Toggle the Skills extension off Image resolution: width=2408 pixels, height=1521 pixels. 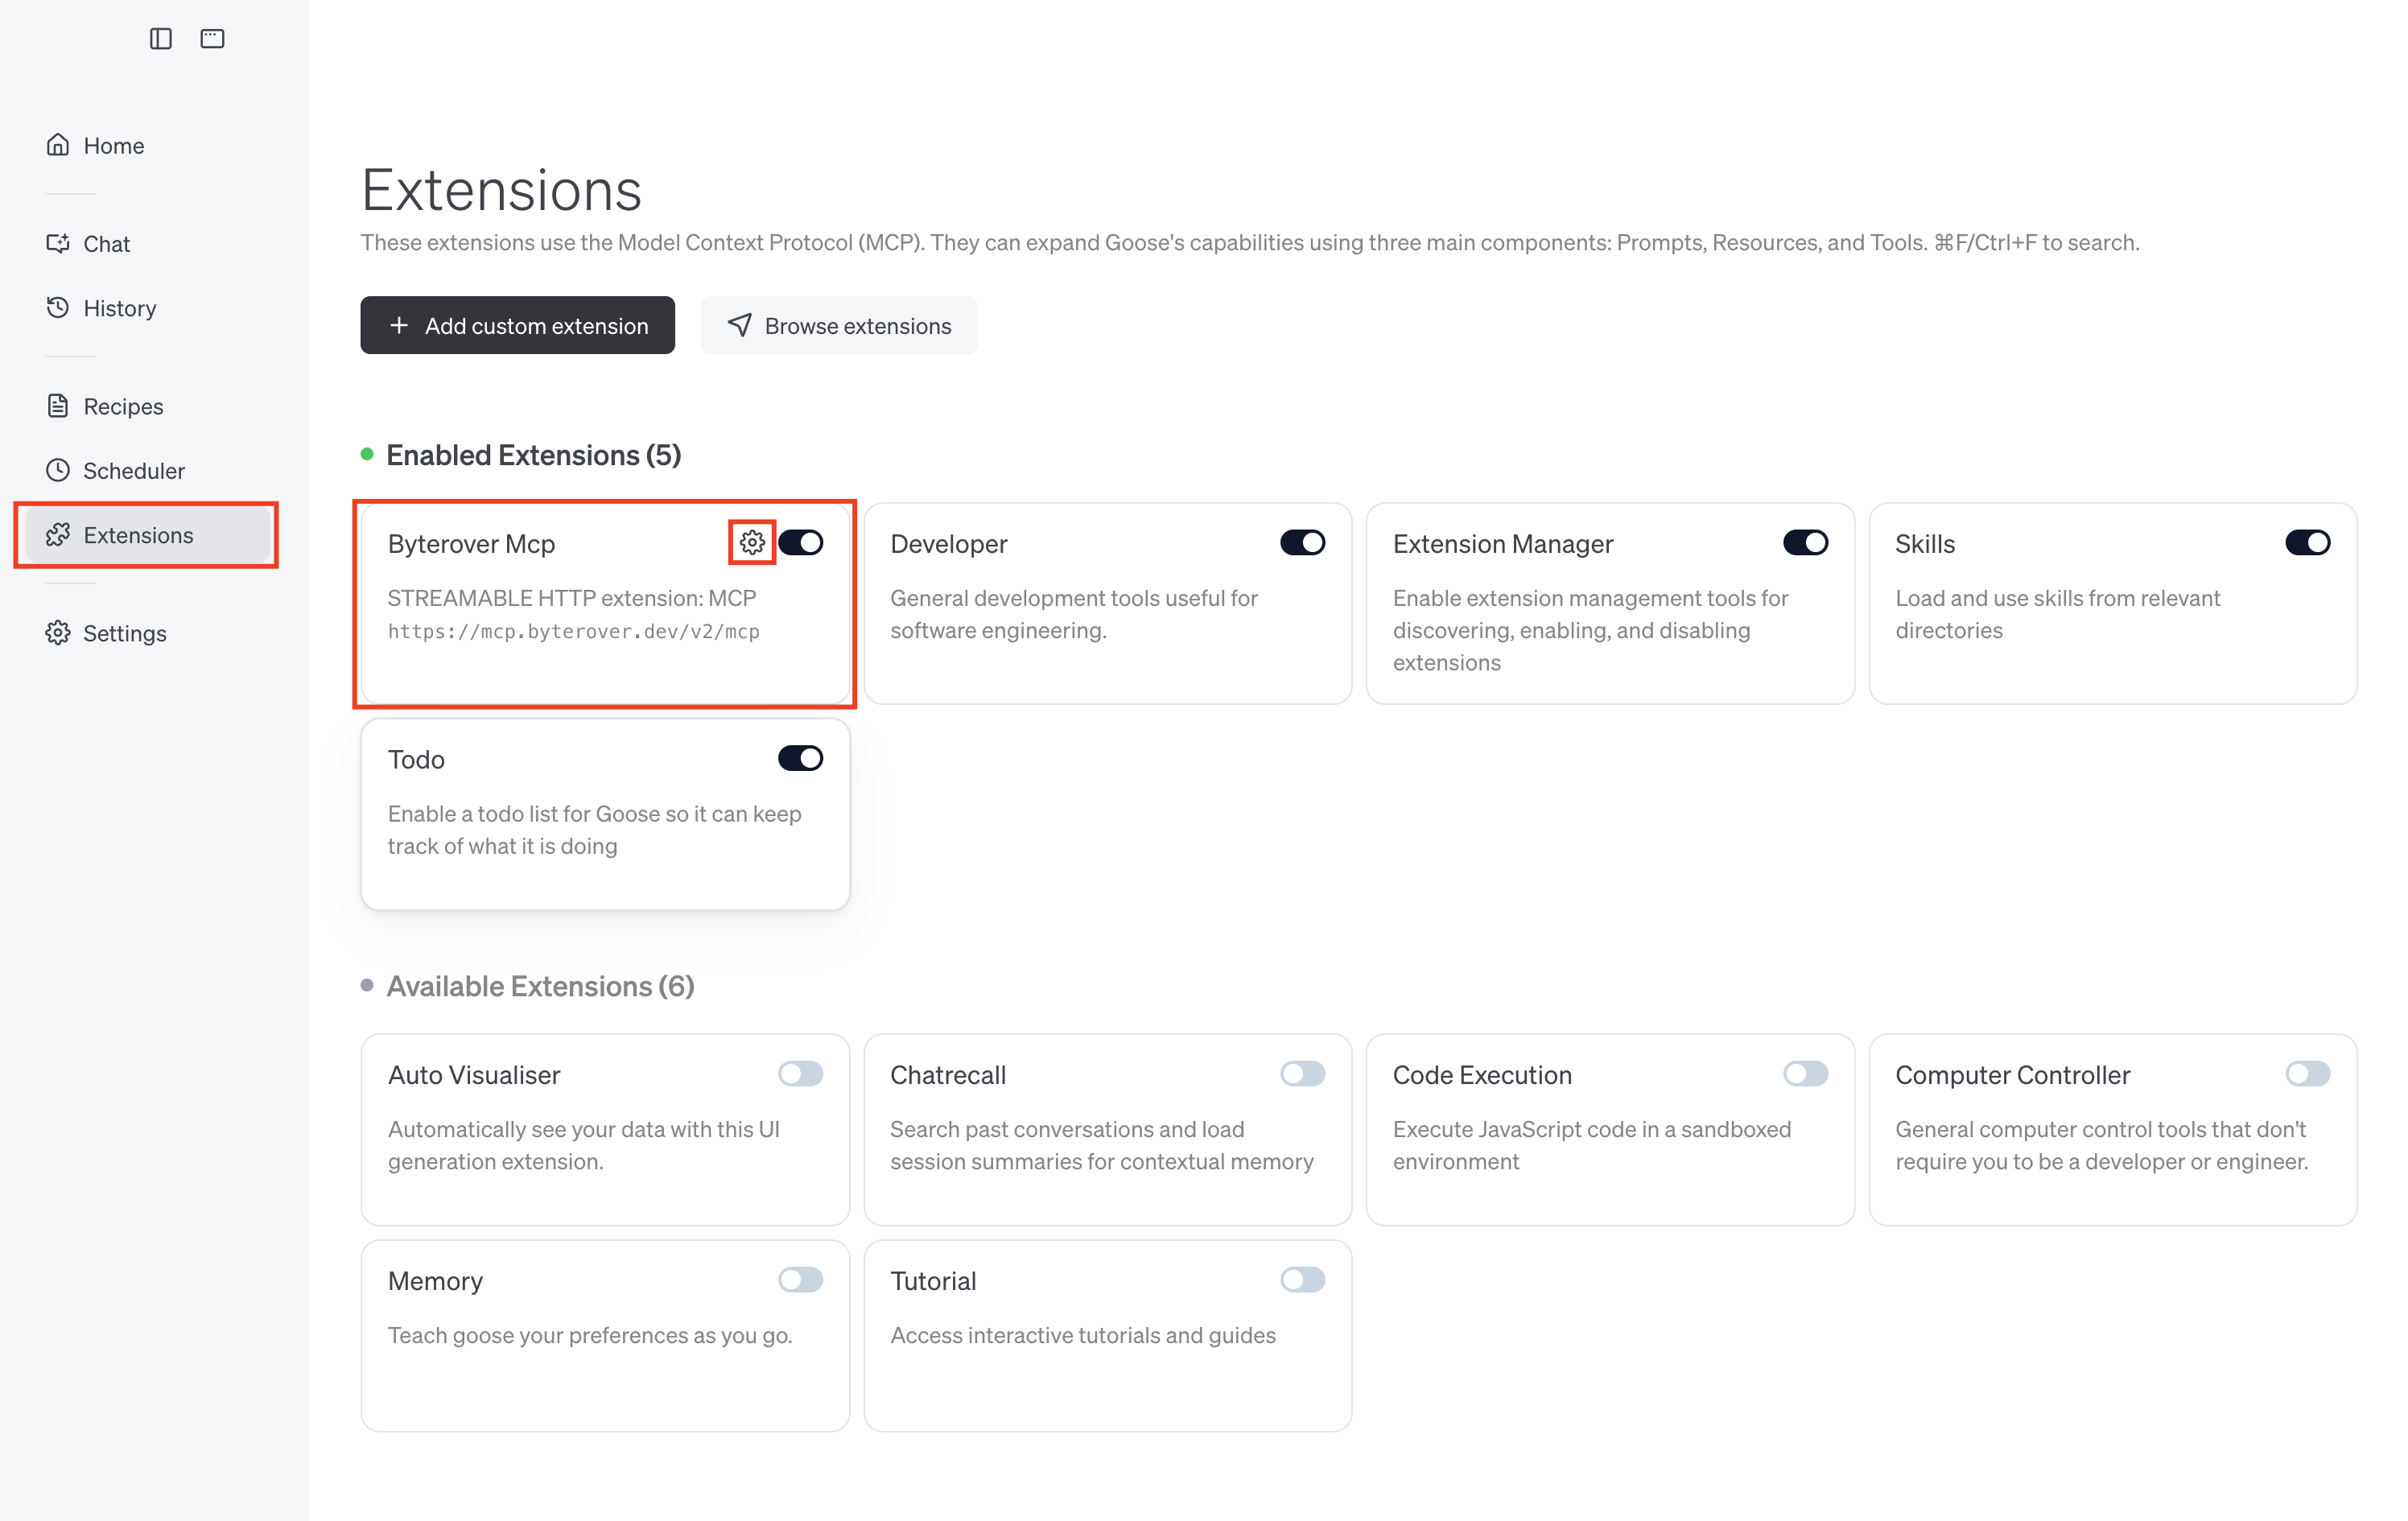point(2307,542)
